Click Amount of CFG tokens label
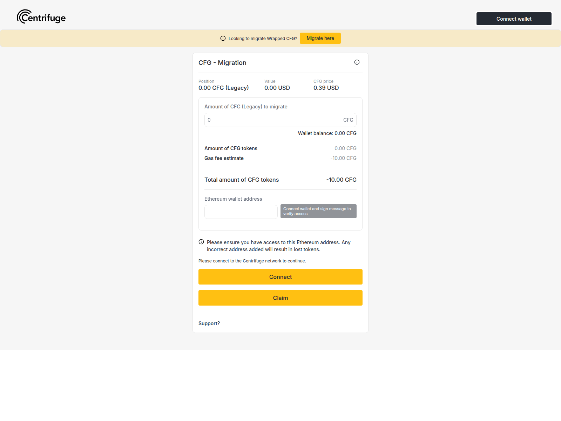This screenshot has width=561, height=421. tap(231, 148)
